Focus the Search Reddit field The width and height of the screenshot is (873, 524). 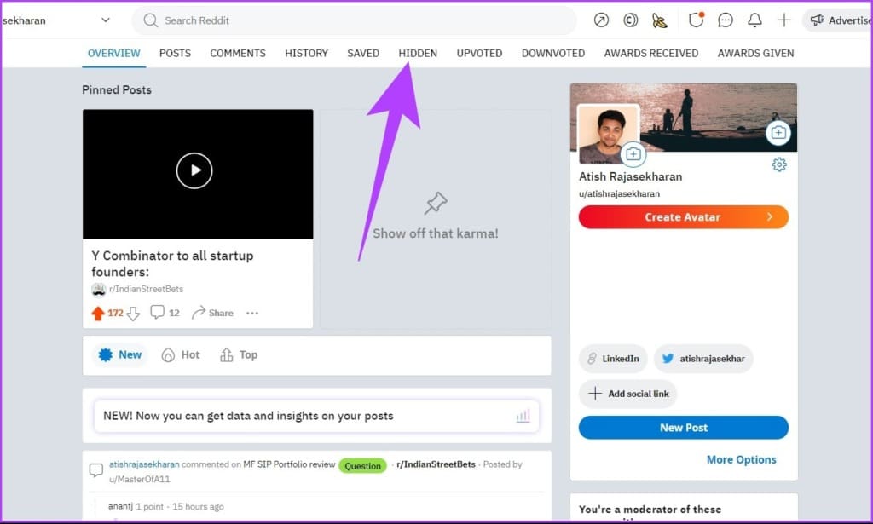click(x=354, y=20)
